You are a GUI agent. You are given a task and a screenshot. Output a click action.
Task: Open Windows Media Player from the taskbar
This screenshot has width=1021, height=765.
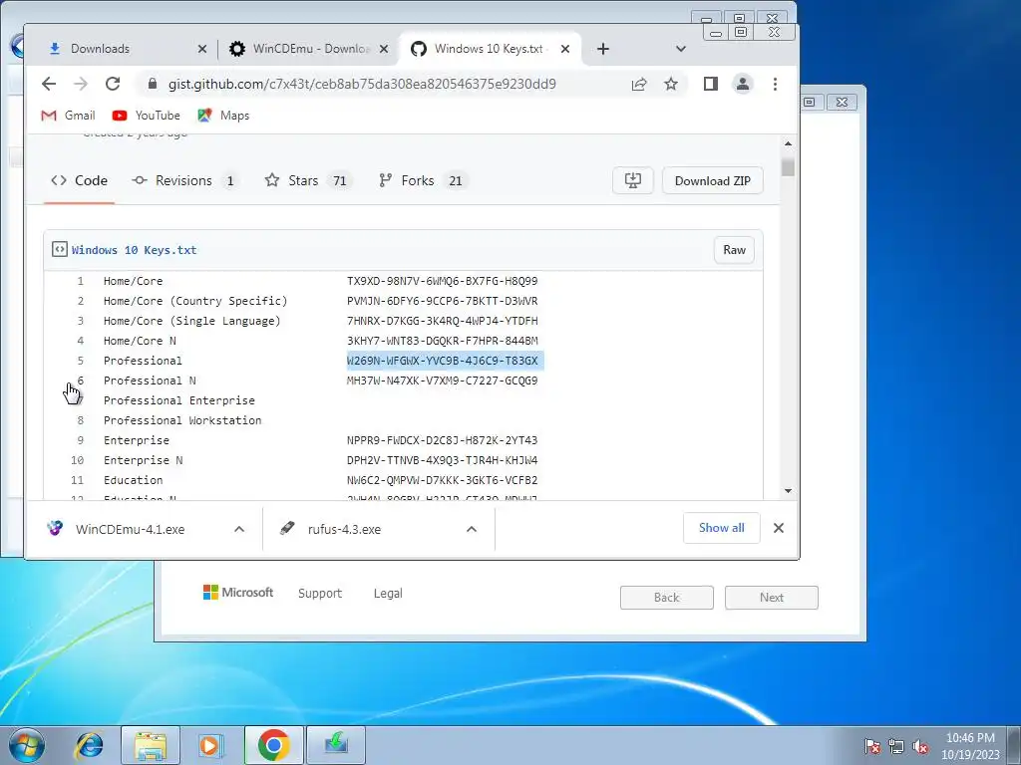pyautogui.click(x=210, y=745)
